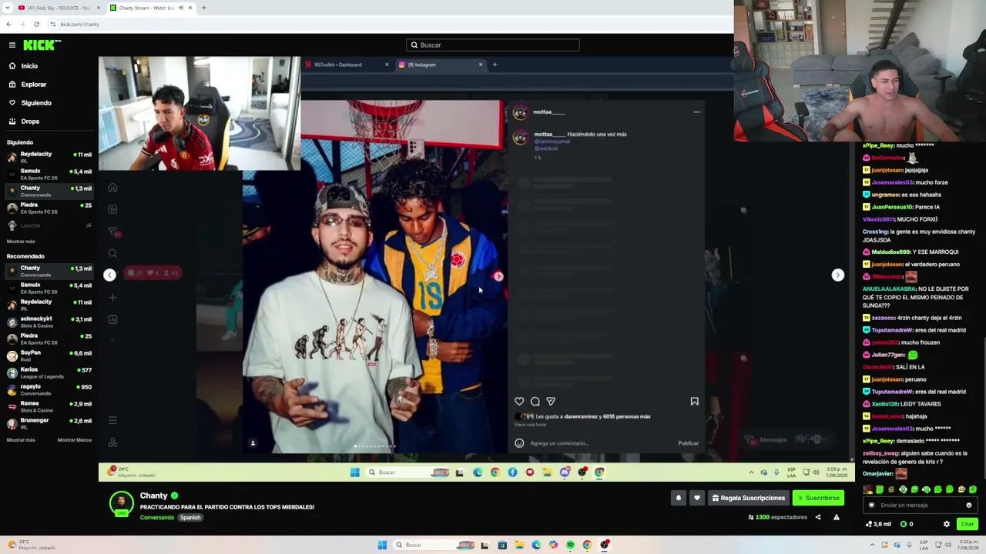Send message with green Chat button

tap(968, 524)
